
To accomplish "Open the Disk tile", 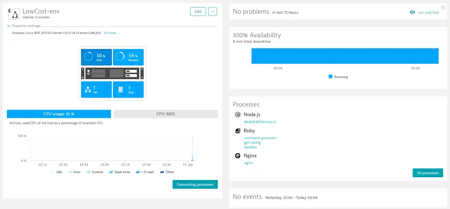I will (x=128, y=90).
